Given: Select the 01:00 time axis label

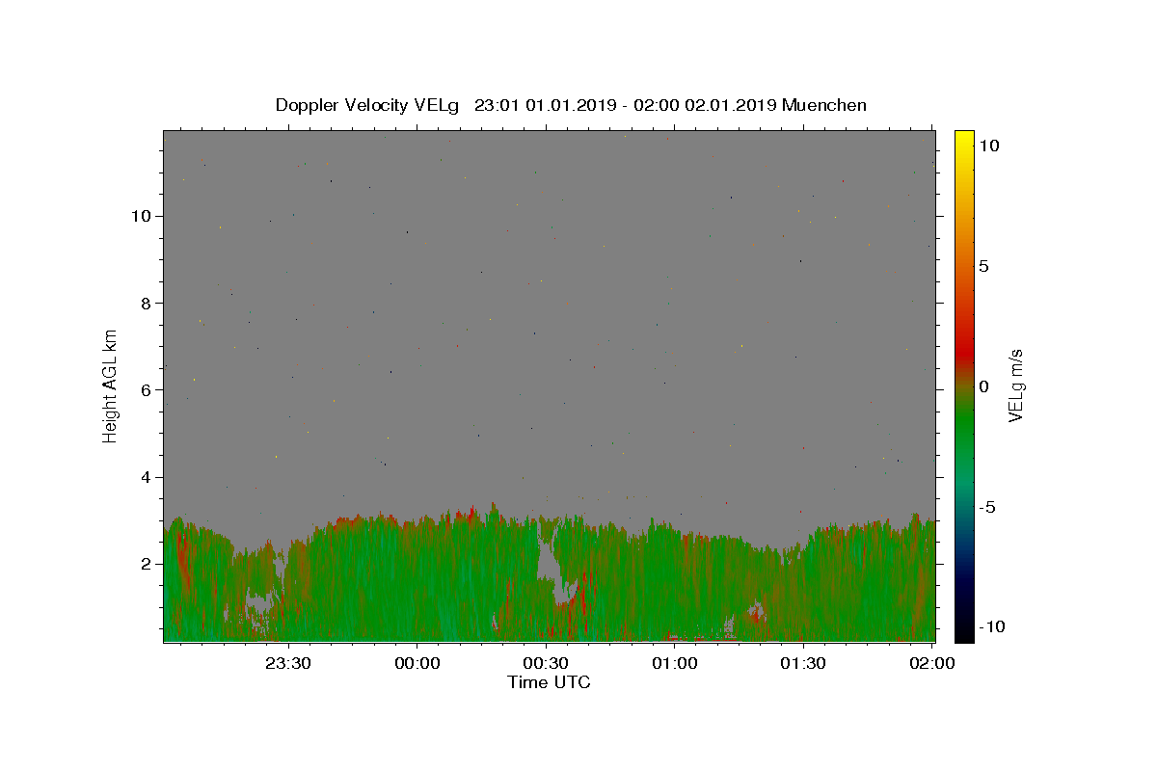Looking at the screenshot, I should [675, 663].
